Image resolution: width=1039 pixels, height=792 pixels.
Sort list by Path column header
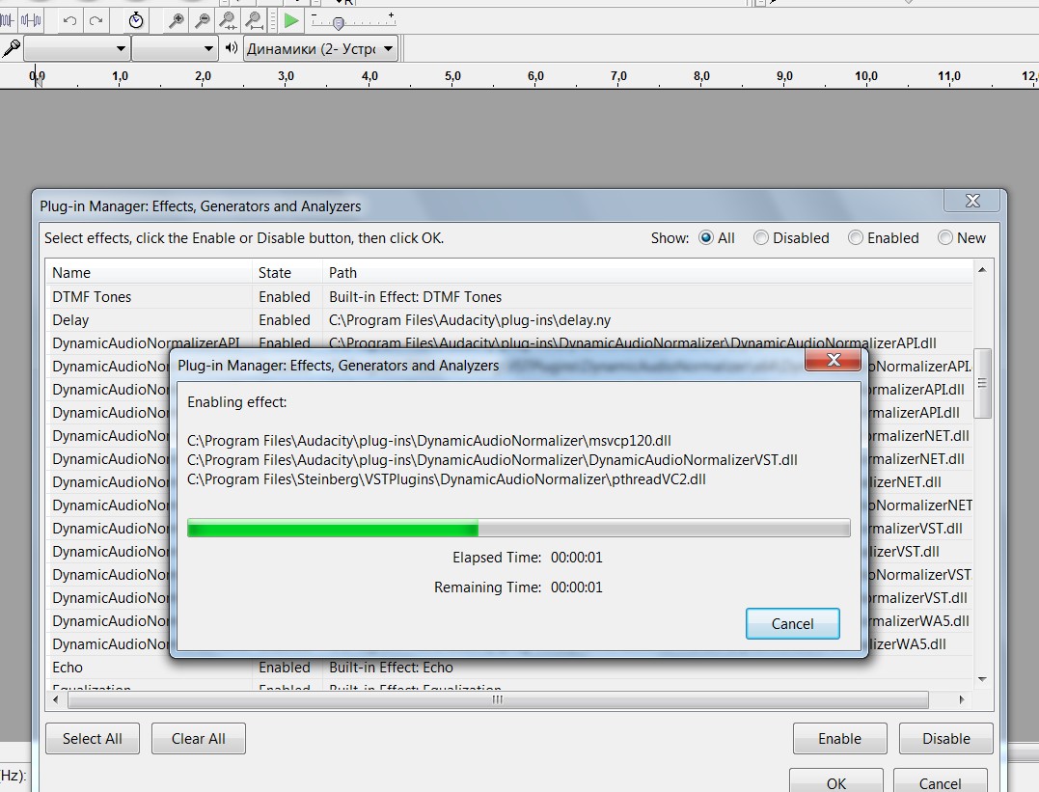click(x=647, y=272)
